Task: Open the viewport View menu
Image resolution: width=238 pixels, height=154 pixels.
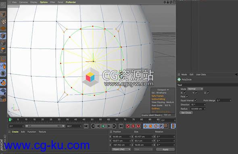Action: pyautogui.click(x=14, y=2)
